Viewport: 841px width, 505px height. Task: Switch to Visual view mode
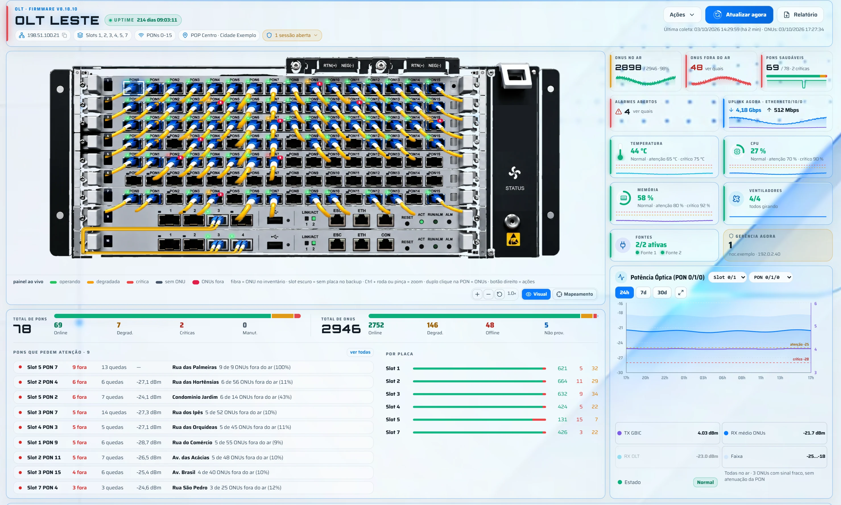tap(536, 294)
